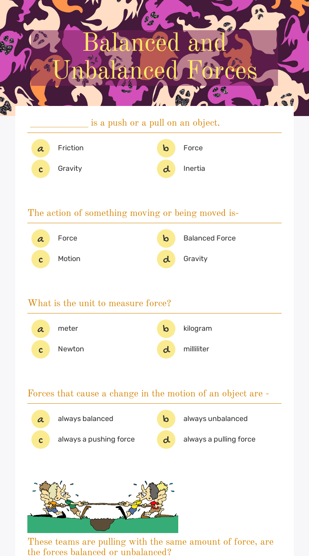309x556 pixels.
Task: Select option b 'Balanced Force'
Action: [x=166, y=239]
